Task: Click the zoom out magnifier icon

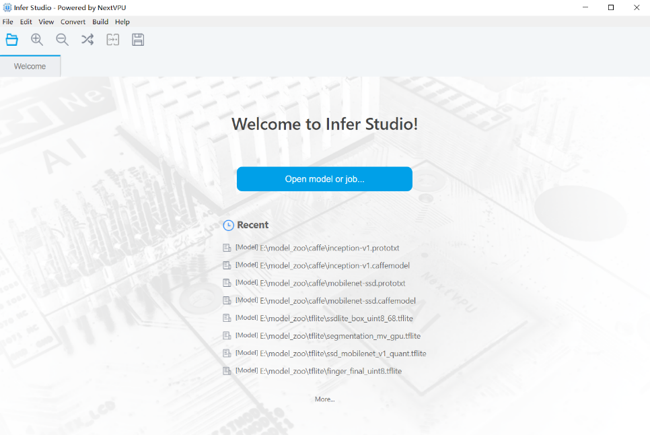Action: (x=62, y=40)
